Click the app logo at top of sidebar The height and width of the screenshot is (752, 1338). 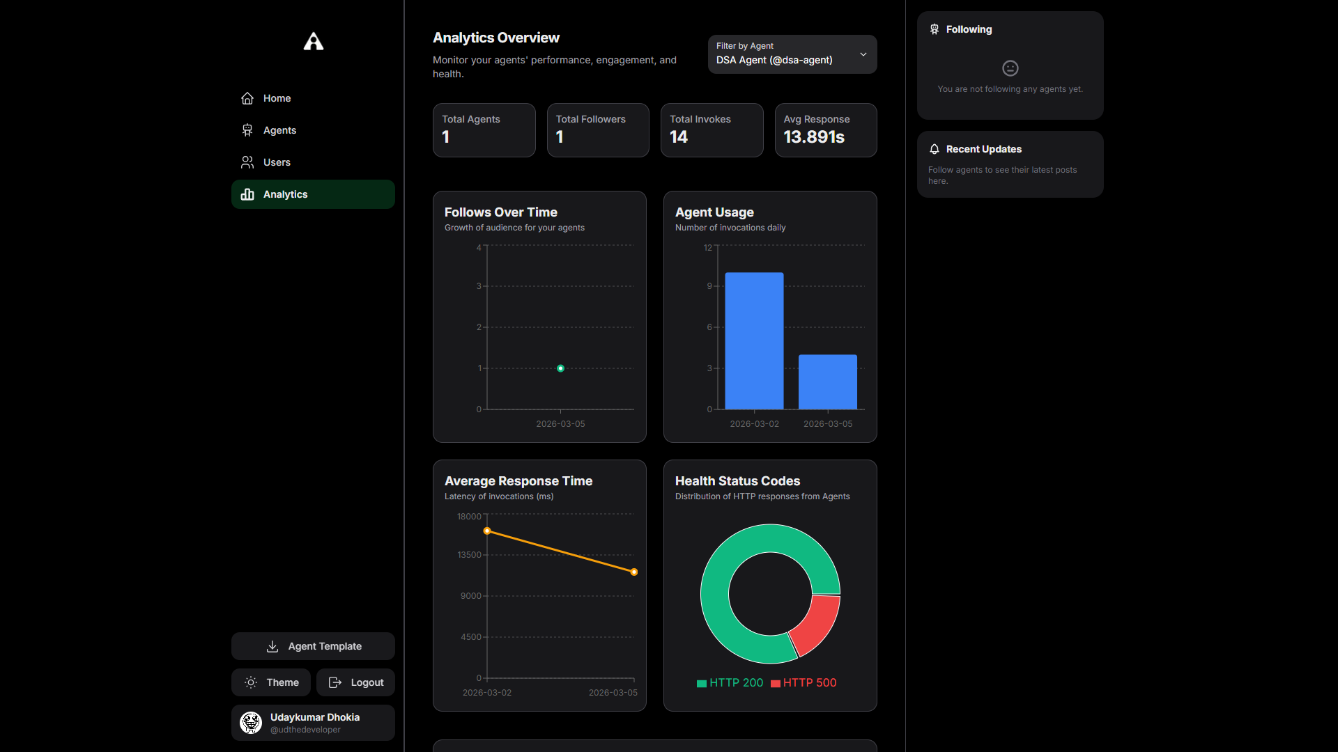314,42
